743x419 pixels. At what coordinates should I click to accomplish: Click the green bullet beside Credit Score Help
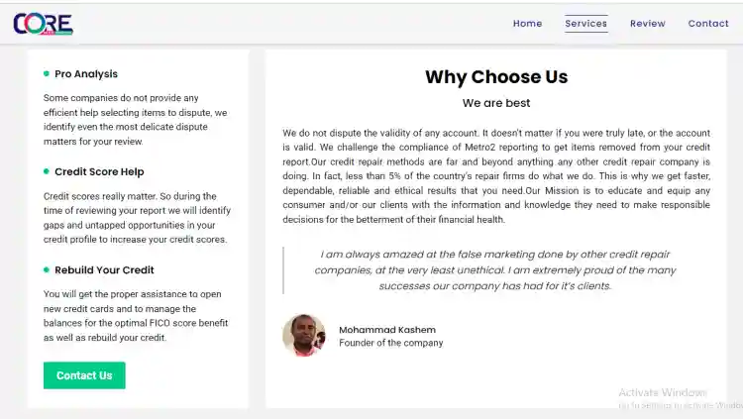pyautogui.click(x=47, y=171)
